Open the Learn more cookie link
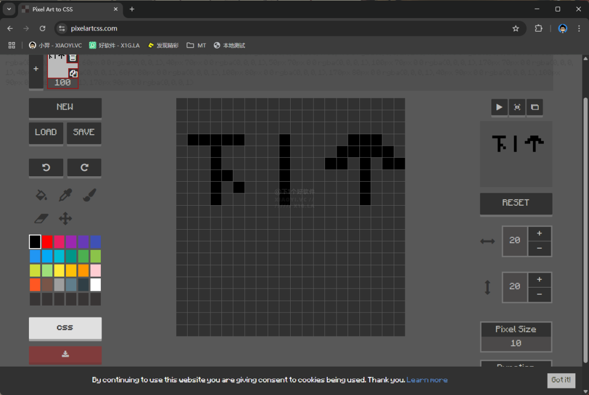 click(427, 380)
